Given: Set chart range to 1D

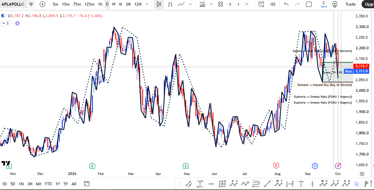Looking at the screenshot, I should pos(4,184).
